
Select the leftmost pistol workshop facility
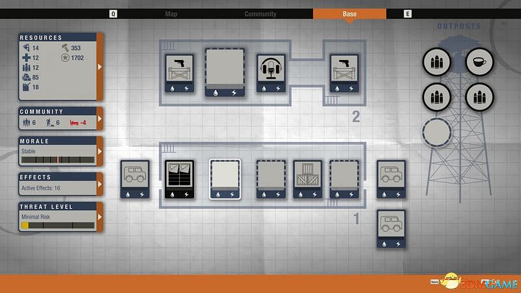pos(178,73)
